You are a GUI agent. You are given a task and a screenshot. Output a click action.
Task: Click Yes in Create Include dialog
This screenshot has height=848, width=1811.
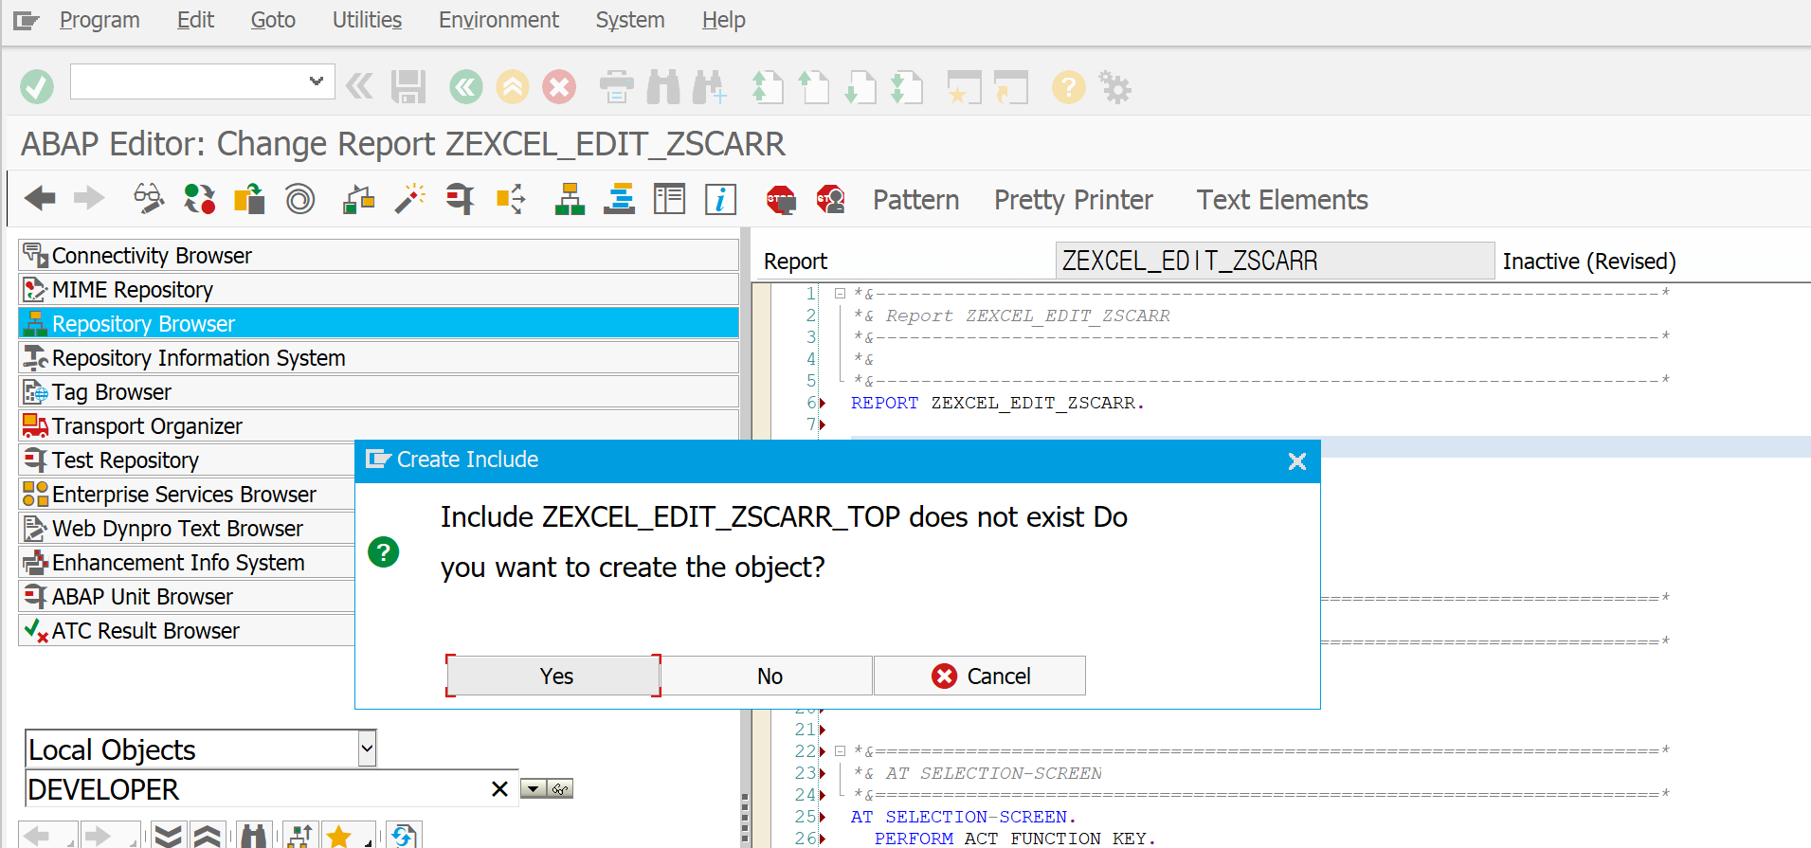point(553,676)
